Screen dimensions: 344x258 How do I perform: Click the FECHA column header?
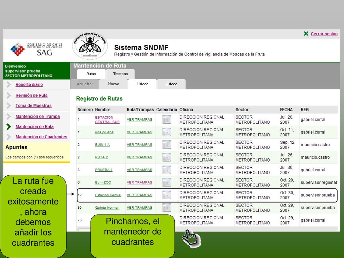(286, 110)
